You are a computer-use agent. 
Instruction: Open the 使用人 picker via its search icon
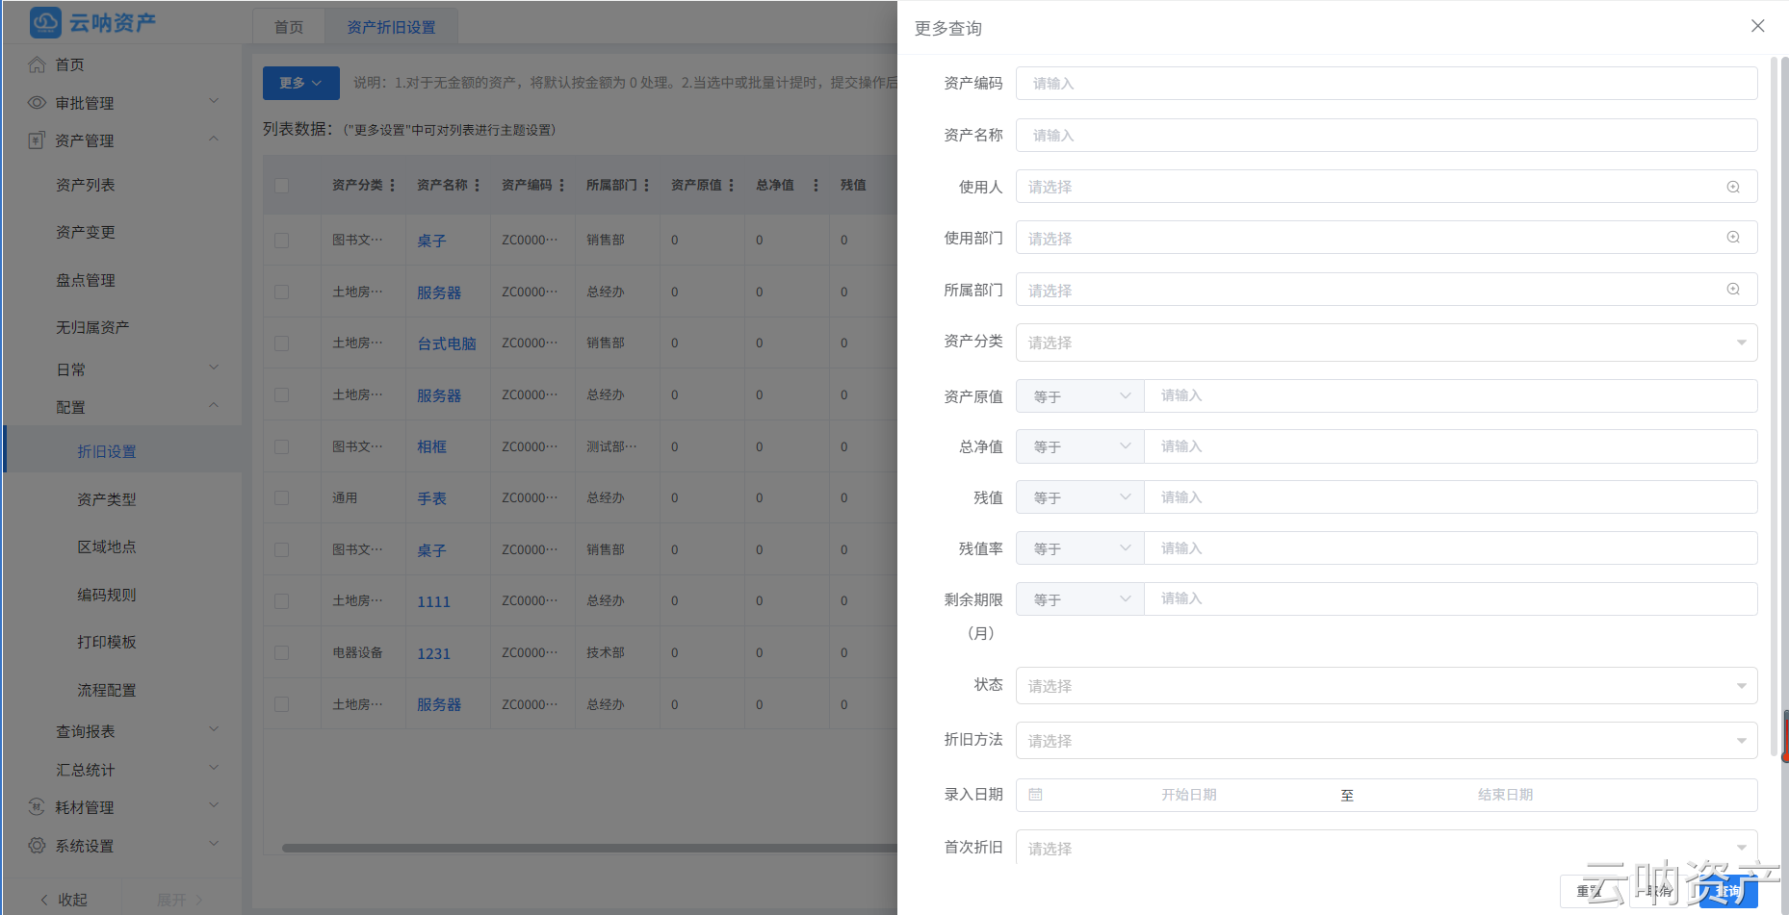click(1733, 187)
